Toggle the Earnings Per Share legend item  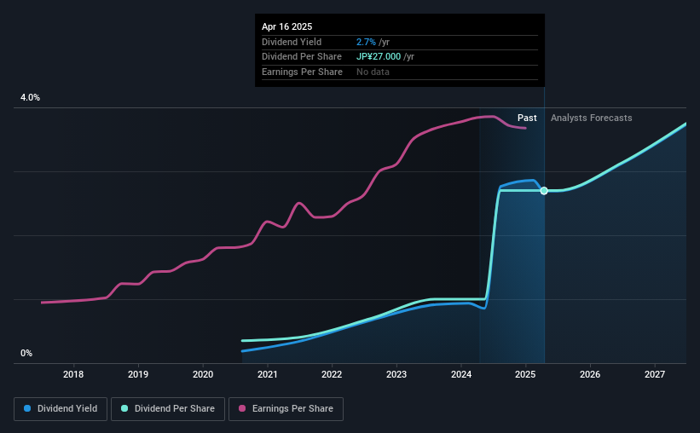286,409
